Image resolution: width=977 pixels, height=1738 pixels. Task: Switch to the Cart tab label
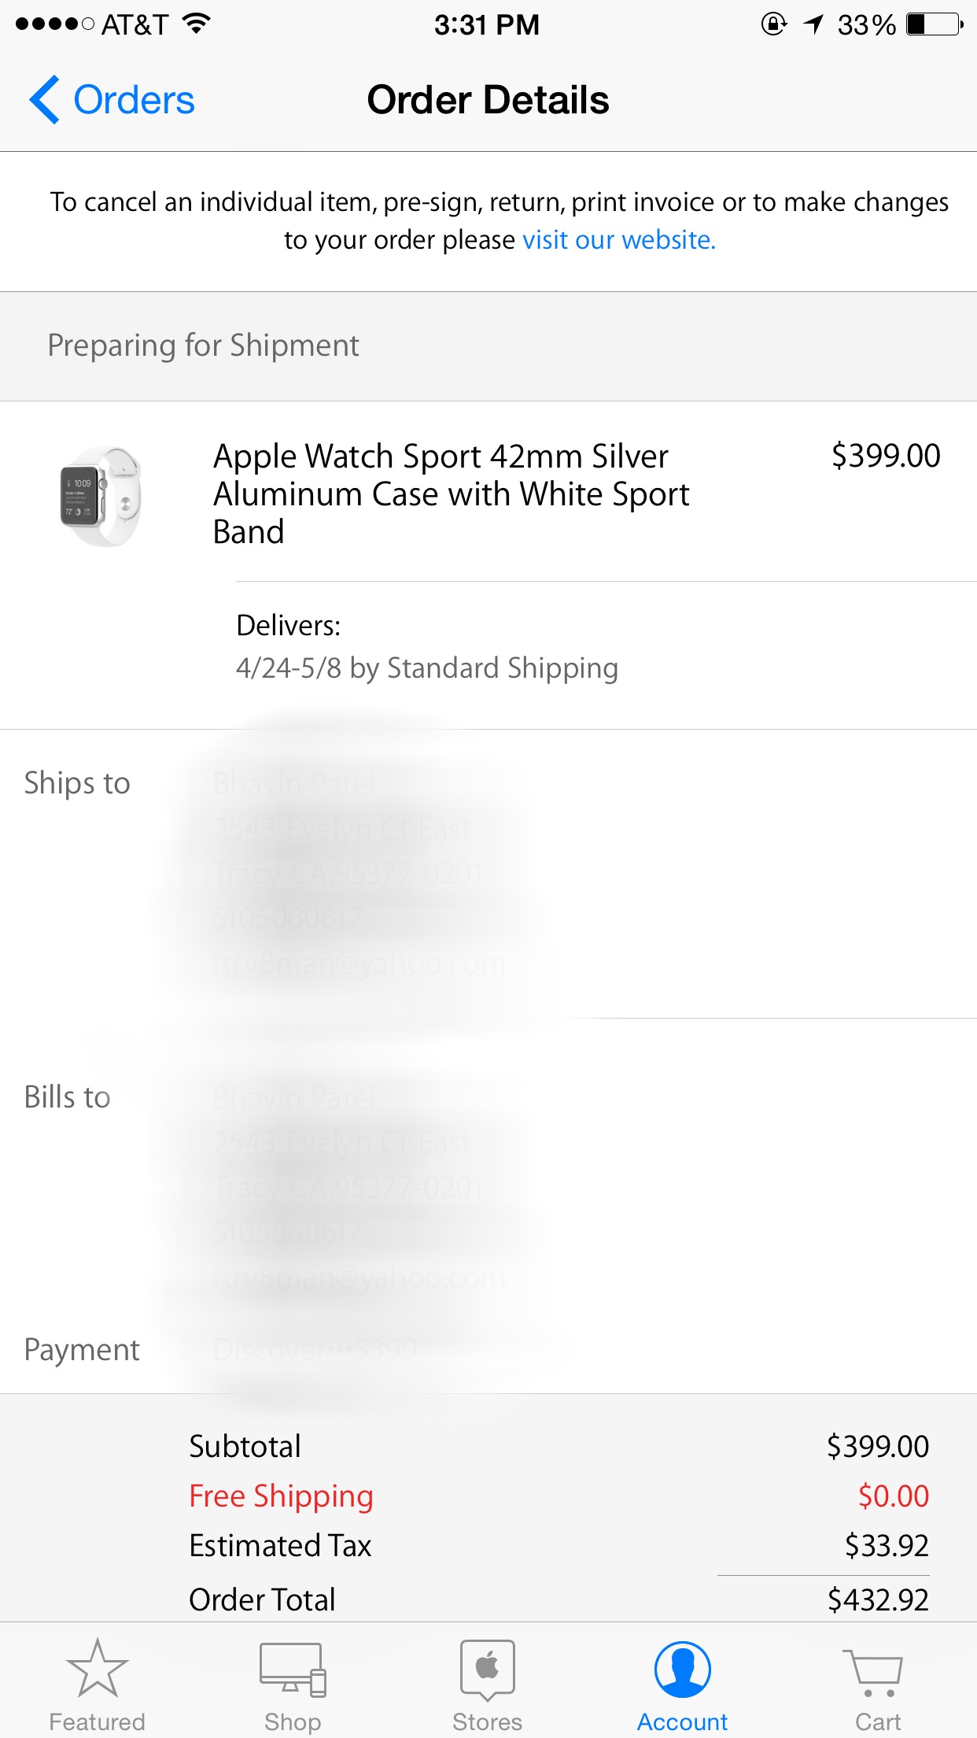coord(878,1721)
